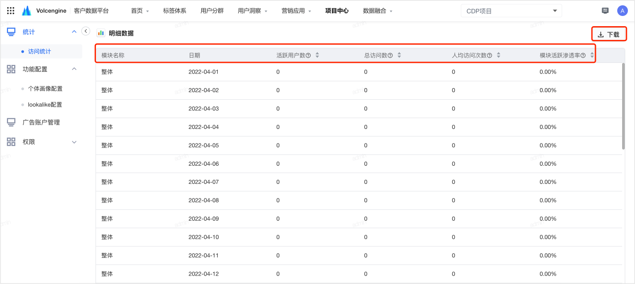Click the 权限 grid icon in the sidebar
This screenshot has height=284, width=635.
click(11, 142)
